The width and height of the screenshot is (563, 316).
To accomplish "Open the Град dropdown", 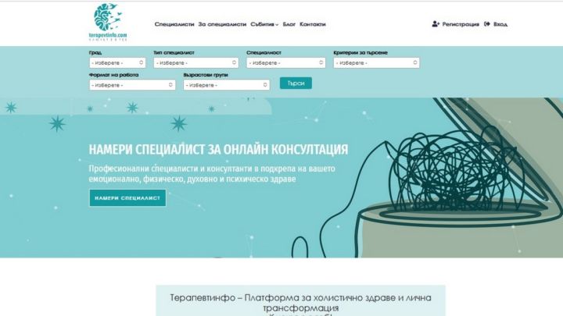I will click(x=117, y=62).
